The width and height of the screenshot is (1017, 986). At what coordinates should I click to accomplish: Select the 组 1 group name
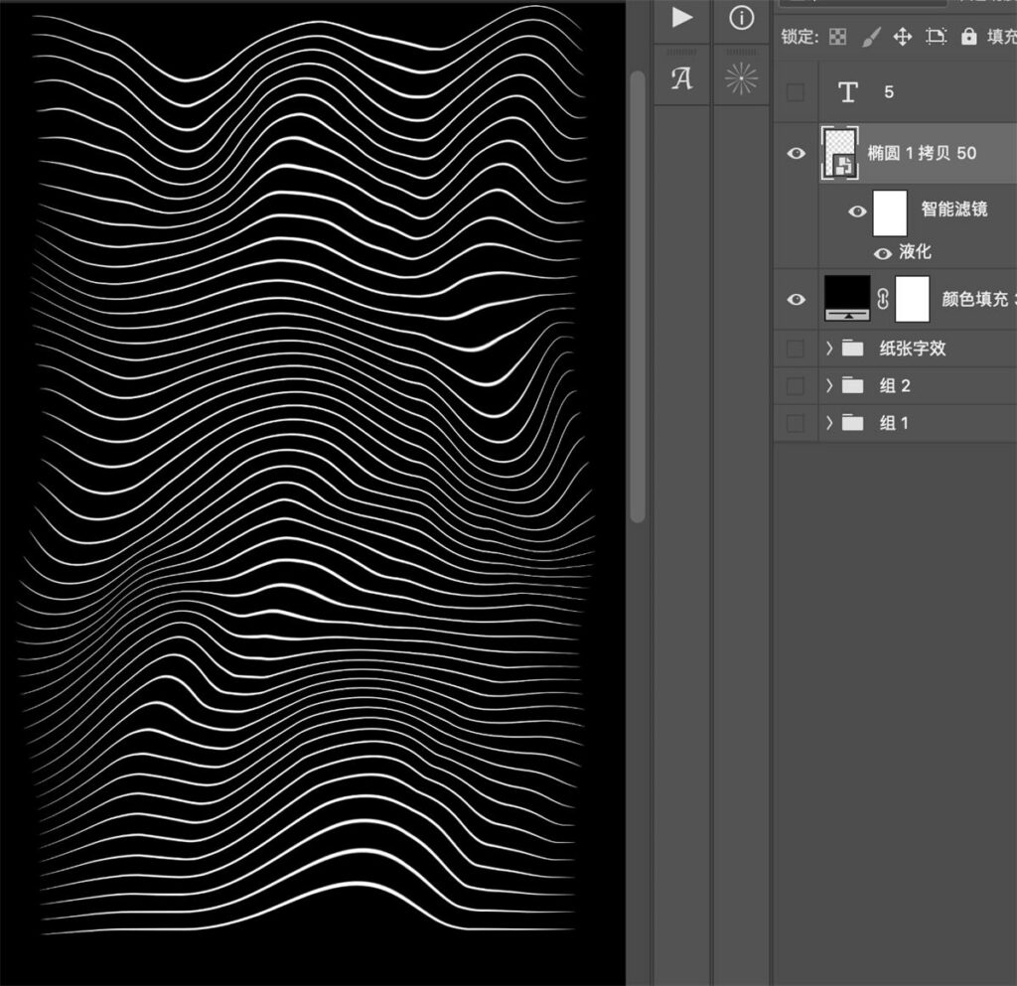coord(895,423)
